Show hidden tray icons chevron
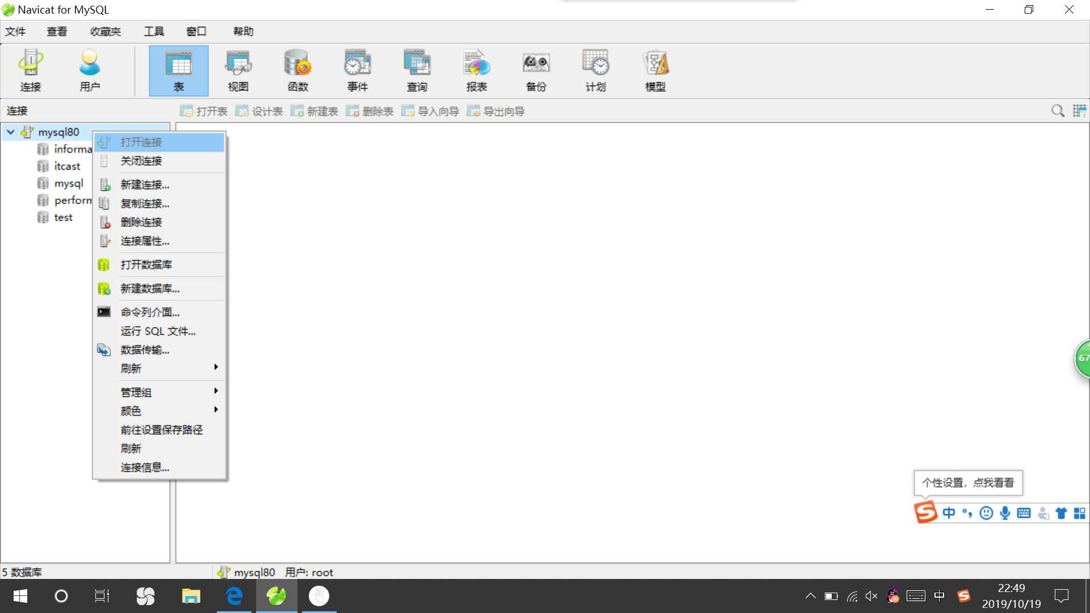The width and height of the screenshot is (1090, 613). coord(811,596)
